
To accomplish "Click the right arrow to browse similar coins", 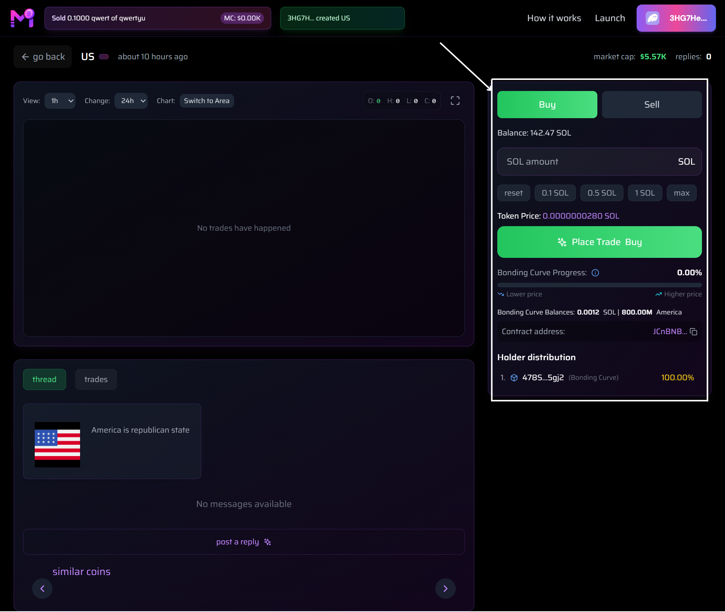I will (x=446, y=589).
